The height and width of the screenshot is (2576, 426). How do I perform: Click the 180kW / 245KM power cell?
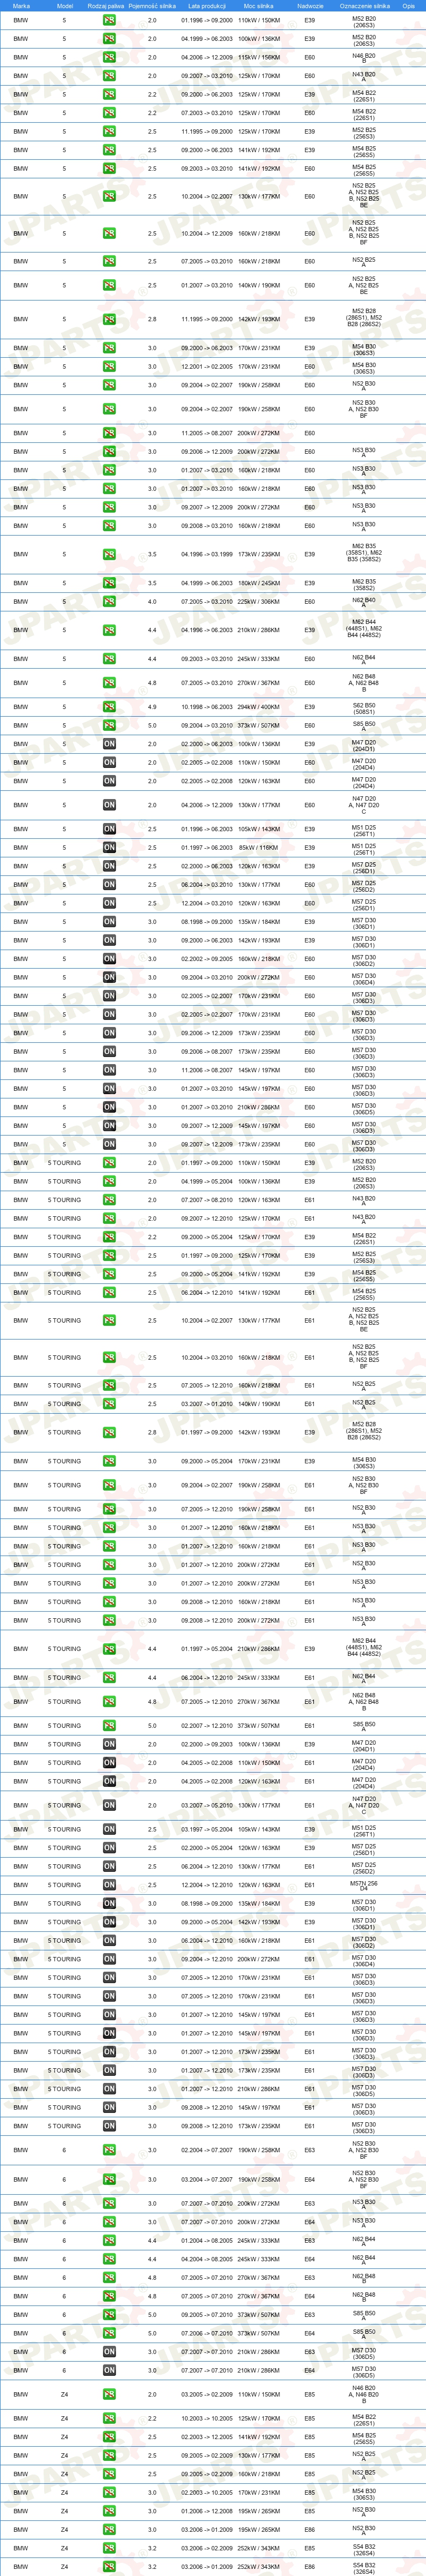[259, 583]
